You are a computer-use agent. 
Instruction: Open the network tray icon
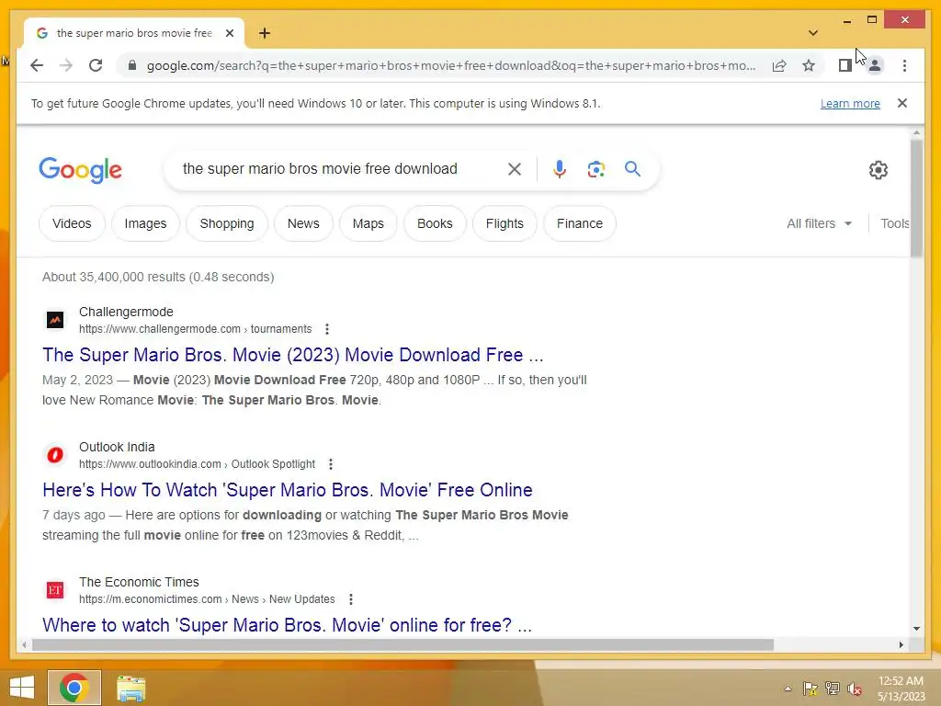click(833, 689)
